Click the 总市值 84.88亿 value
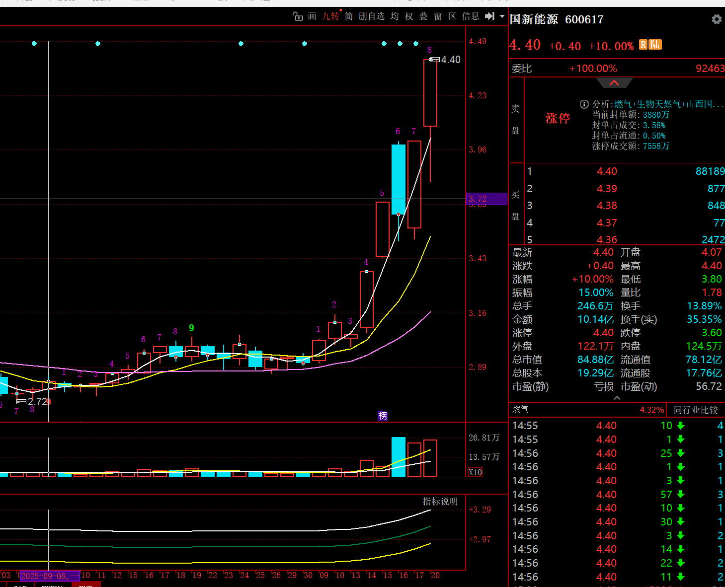The height and width of the screenshot is (587, 725). coord(595,360)
